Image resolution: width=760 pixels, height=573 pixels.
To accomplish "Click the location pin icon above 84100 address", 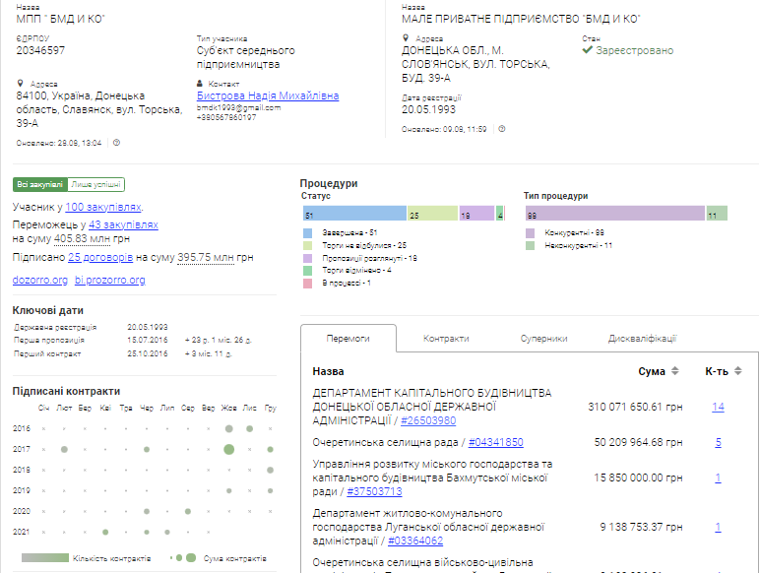I will [21, 84].
